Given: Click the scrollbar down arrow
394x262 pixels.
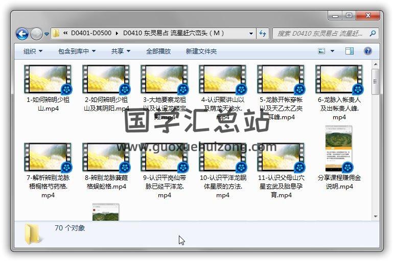Looking at the screenshot, I should [x=376, y=216].
